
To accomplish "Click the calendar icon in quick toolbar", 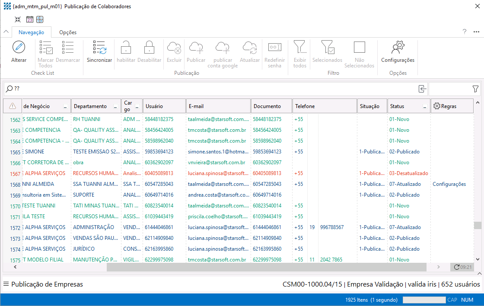I will pos(29,19).
